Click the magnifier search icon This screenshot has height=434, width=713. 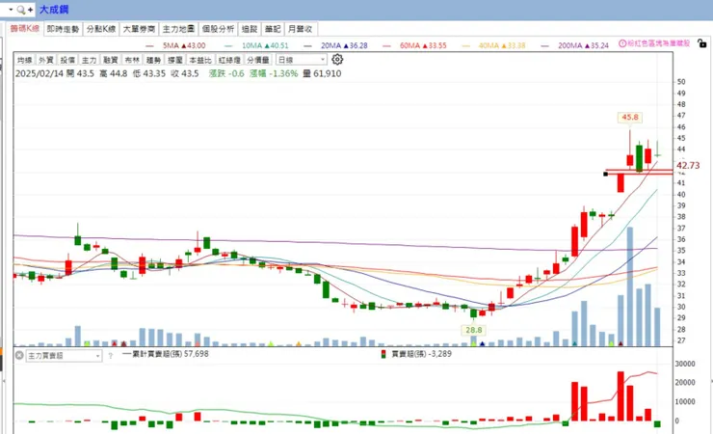[21, 10]
